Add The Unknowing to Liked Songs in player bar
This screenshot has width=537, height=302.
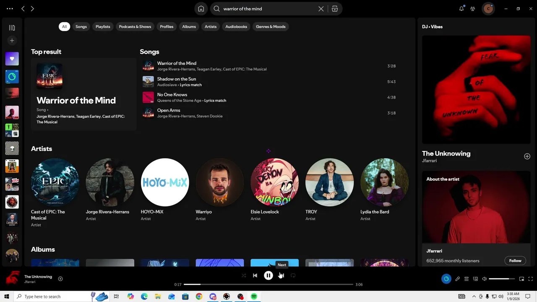click(60, 279)
